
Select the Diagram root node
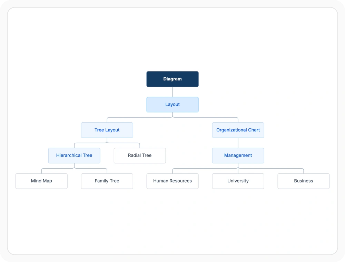(172, 79)
